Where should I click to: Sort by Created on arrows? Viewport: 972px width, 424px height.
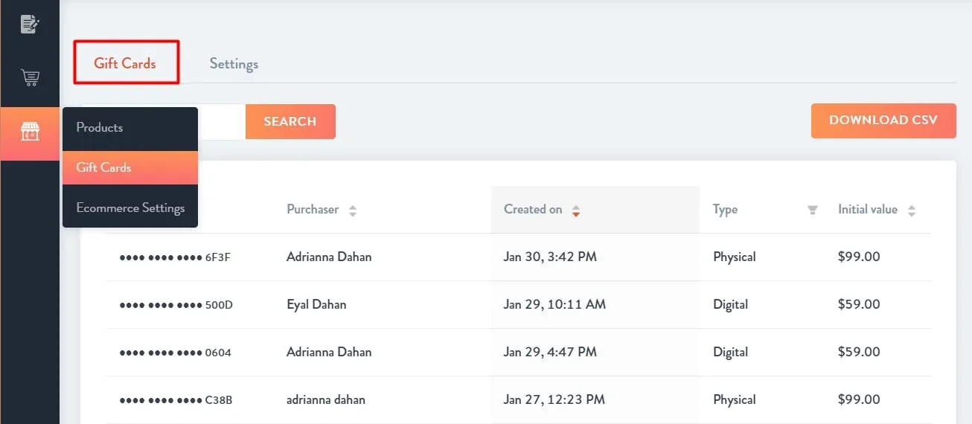click(x=575, y=211)
